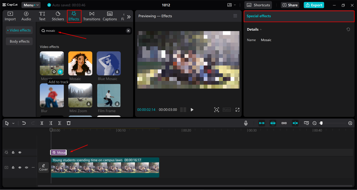
Task: Set the video Cover
Action: (x=44, y=167)
